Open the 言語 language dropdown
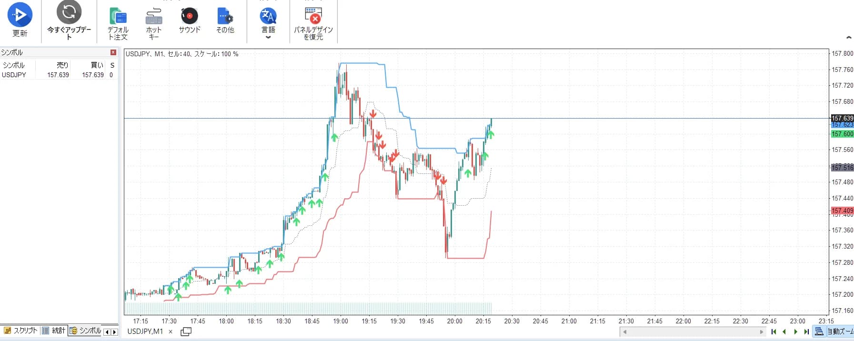This screenshot has width=854, height=341. pyautogui.click(x=268, y=23)
